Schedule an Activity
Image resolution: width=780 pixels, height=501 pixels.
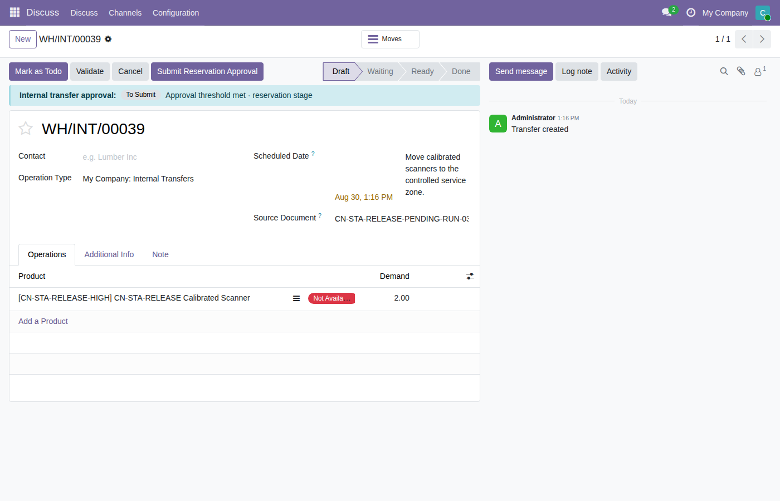[x=619, y=71]
